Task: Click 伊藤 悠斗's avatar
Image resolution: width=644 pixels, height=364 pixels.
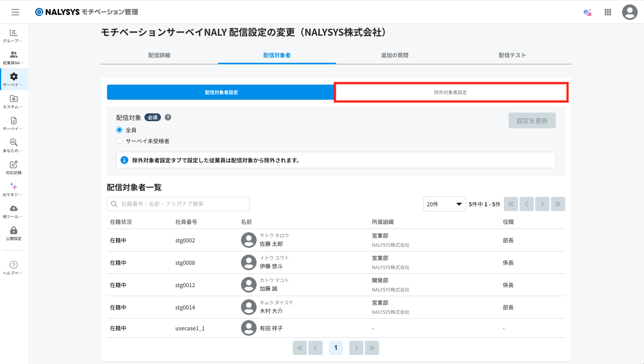Action: click(x=249, y=262)
